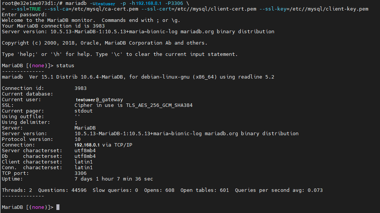This screenshot has height=213, width=380.
Task: Click the "Type 'help;' or '\h'" help line
Action: pyautogui.click(x=120, y=54)
